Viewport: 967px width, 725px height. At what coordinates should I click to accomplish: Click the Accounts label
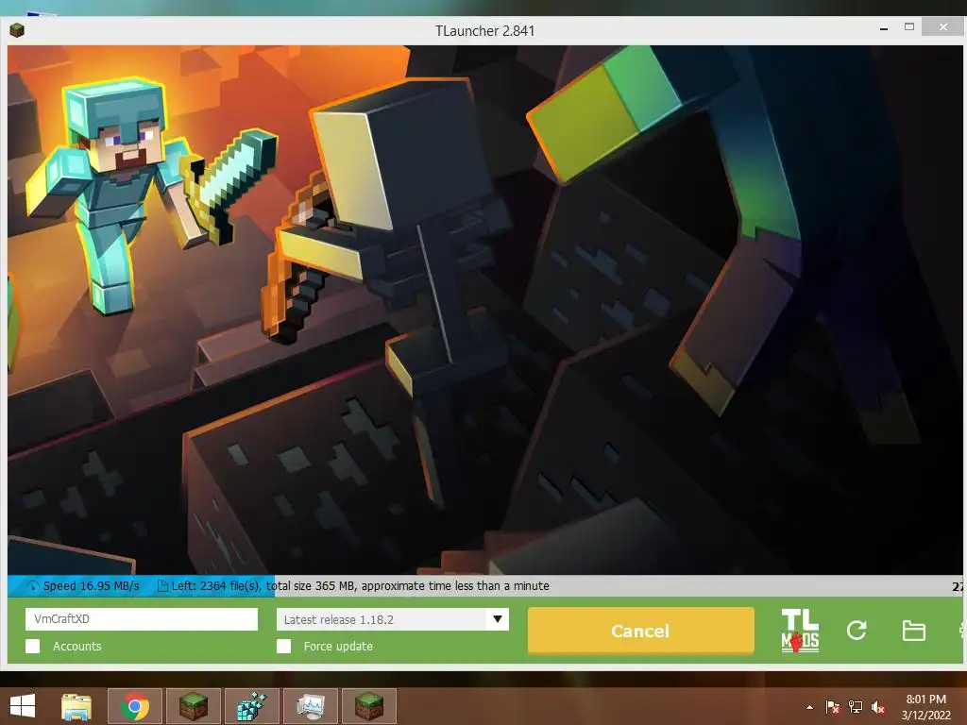(x=77, y=646)
